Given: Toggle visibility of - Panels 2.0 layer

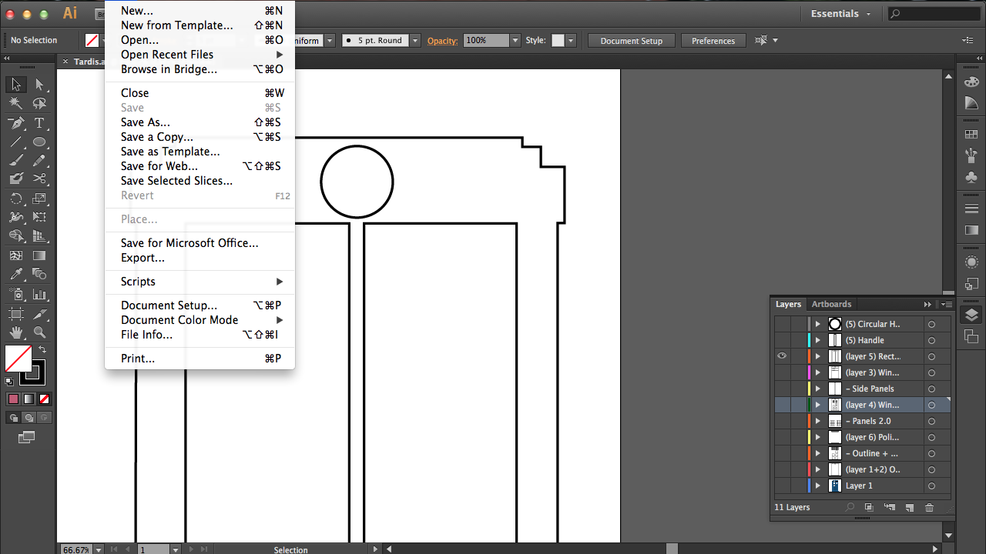Looking at the screenshot, I should (x=782, y=421).
